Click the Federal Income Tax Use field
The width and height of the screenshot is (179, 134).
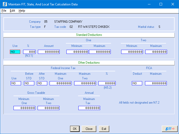point(16,83)
